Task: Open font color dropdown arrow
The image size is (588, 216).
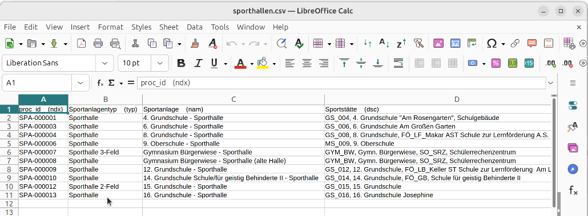Action: click(252, 64)
